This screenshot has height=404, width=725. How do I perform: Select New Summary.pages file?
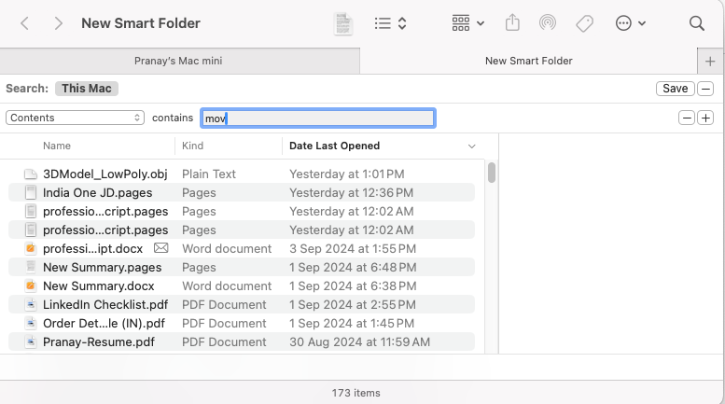[x=103, y=267]
